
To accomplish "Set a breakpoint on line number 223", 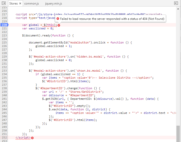I will pyautogui.click(x=4, y=35).
